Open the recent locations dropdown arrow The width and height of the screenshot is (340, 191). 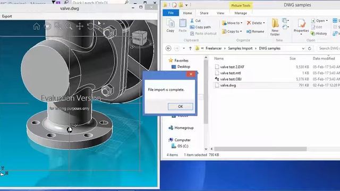pyautogui.click(x=184, y=48)
